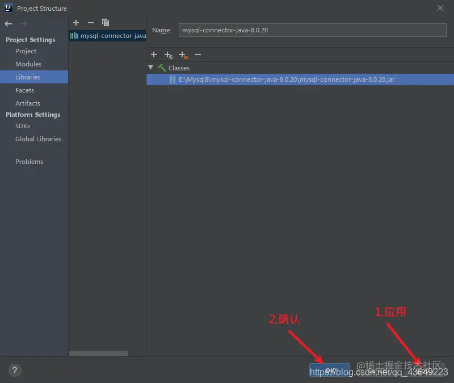Click the forward navigation arrow
Screen dimensions: 454x383
click(x=23, y=24)
